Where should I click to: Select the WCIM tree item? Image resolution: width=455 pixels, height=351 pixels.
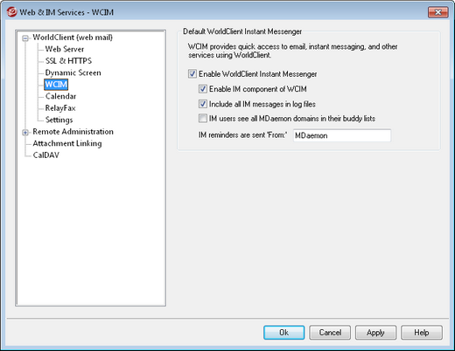click(56, 85)
